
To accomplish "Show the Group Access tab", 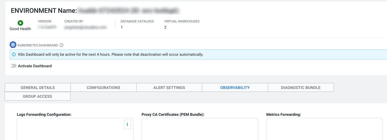I will [x=37, y=96].
